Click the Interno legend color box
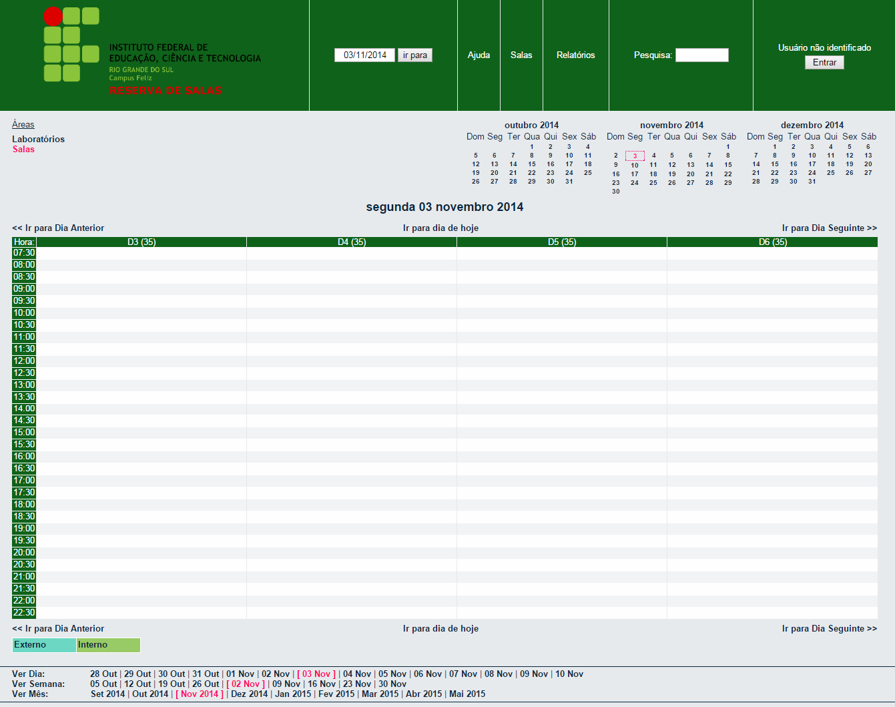895x707 pixels. [108, 645]
